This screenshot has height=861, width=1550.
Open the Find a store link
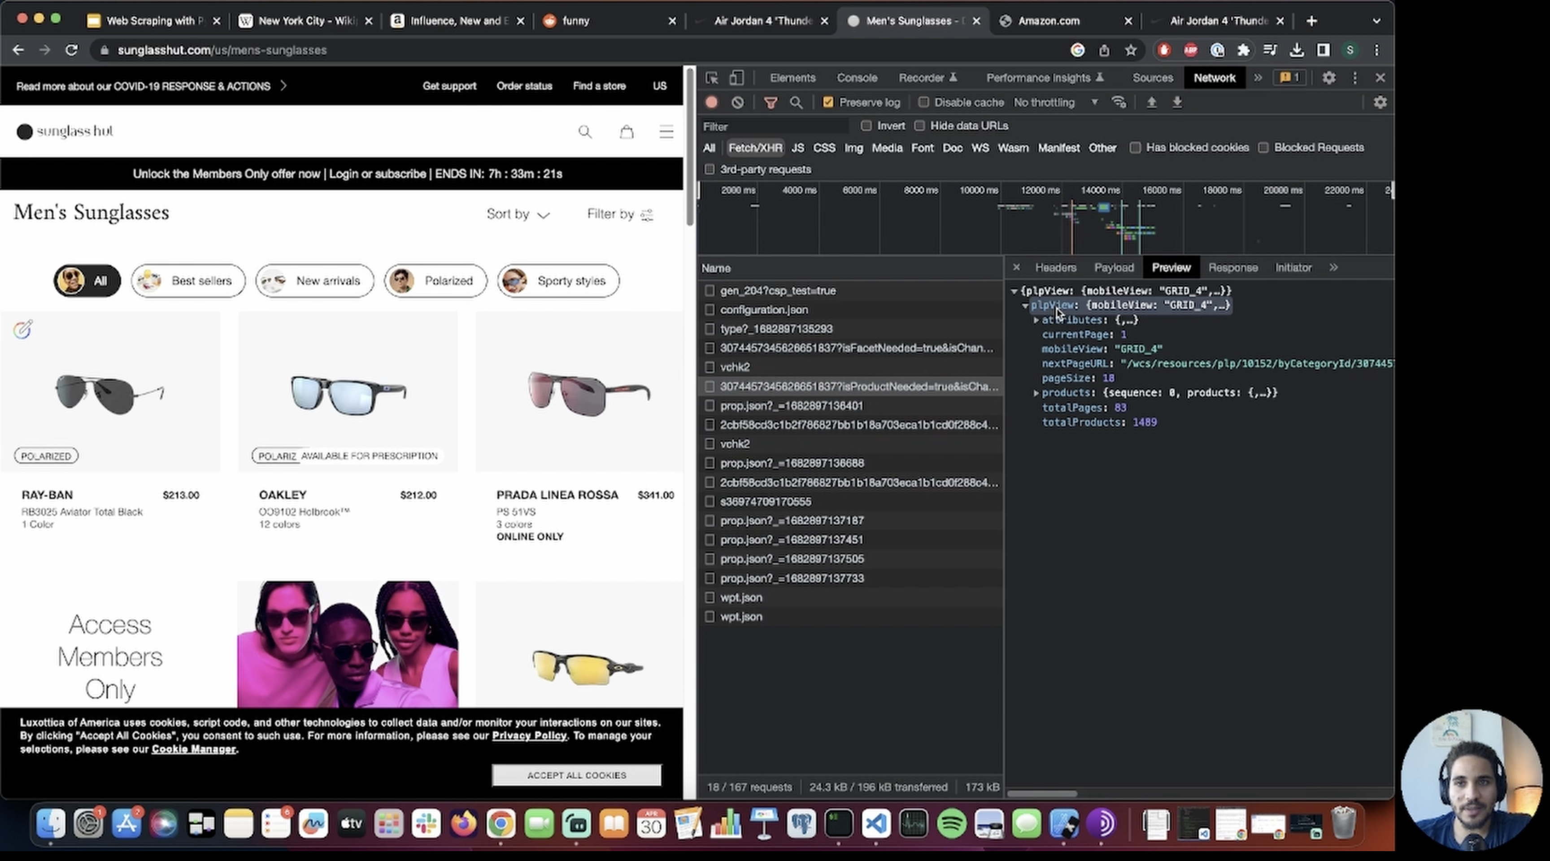[599, 86]
